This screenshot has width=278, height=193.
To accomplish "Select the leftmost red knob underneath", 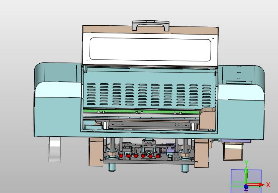I will point(121,156).
